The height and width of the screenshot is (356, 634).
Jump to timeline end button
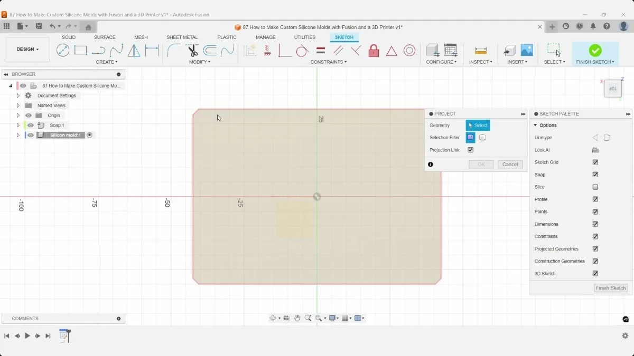48,336
